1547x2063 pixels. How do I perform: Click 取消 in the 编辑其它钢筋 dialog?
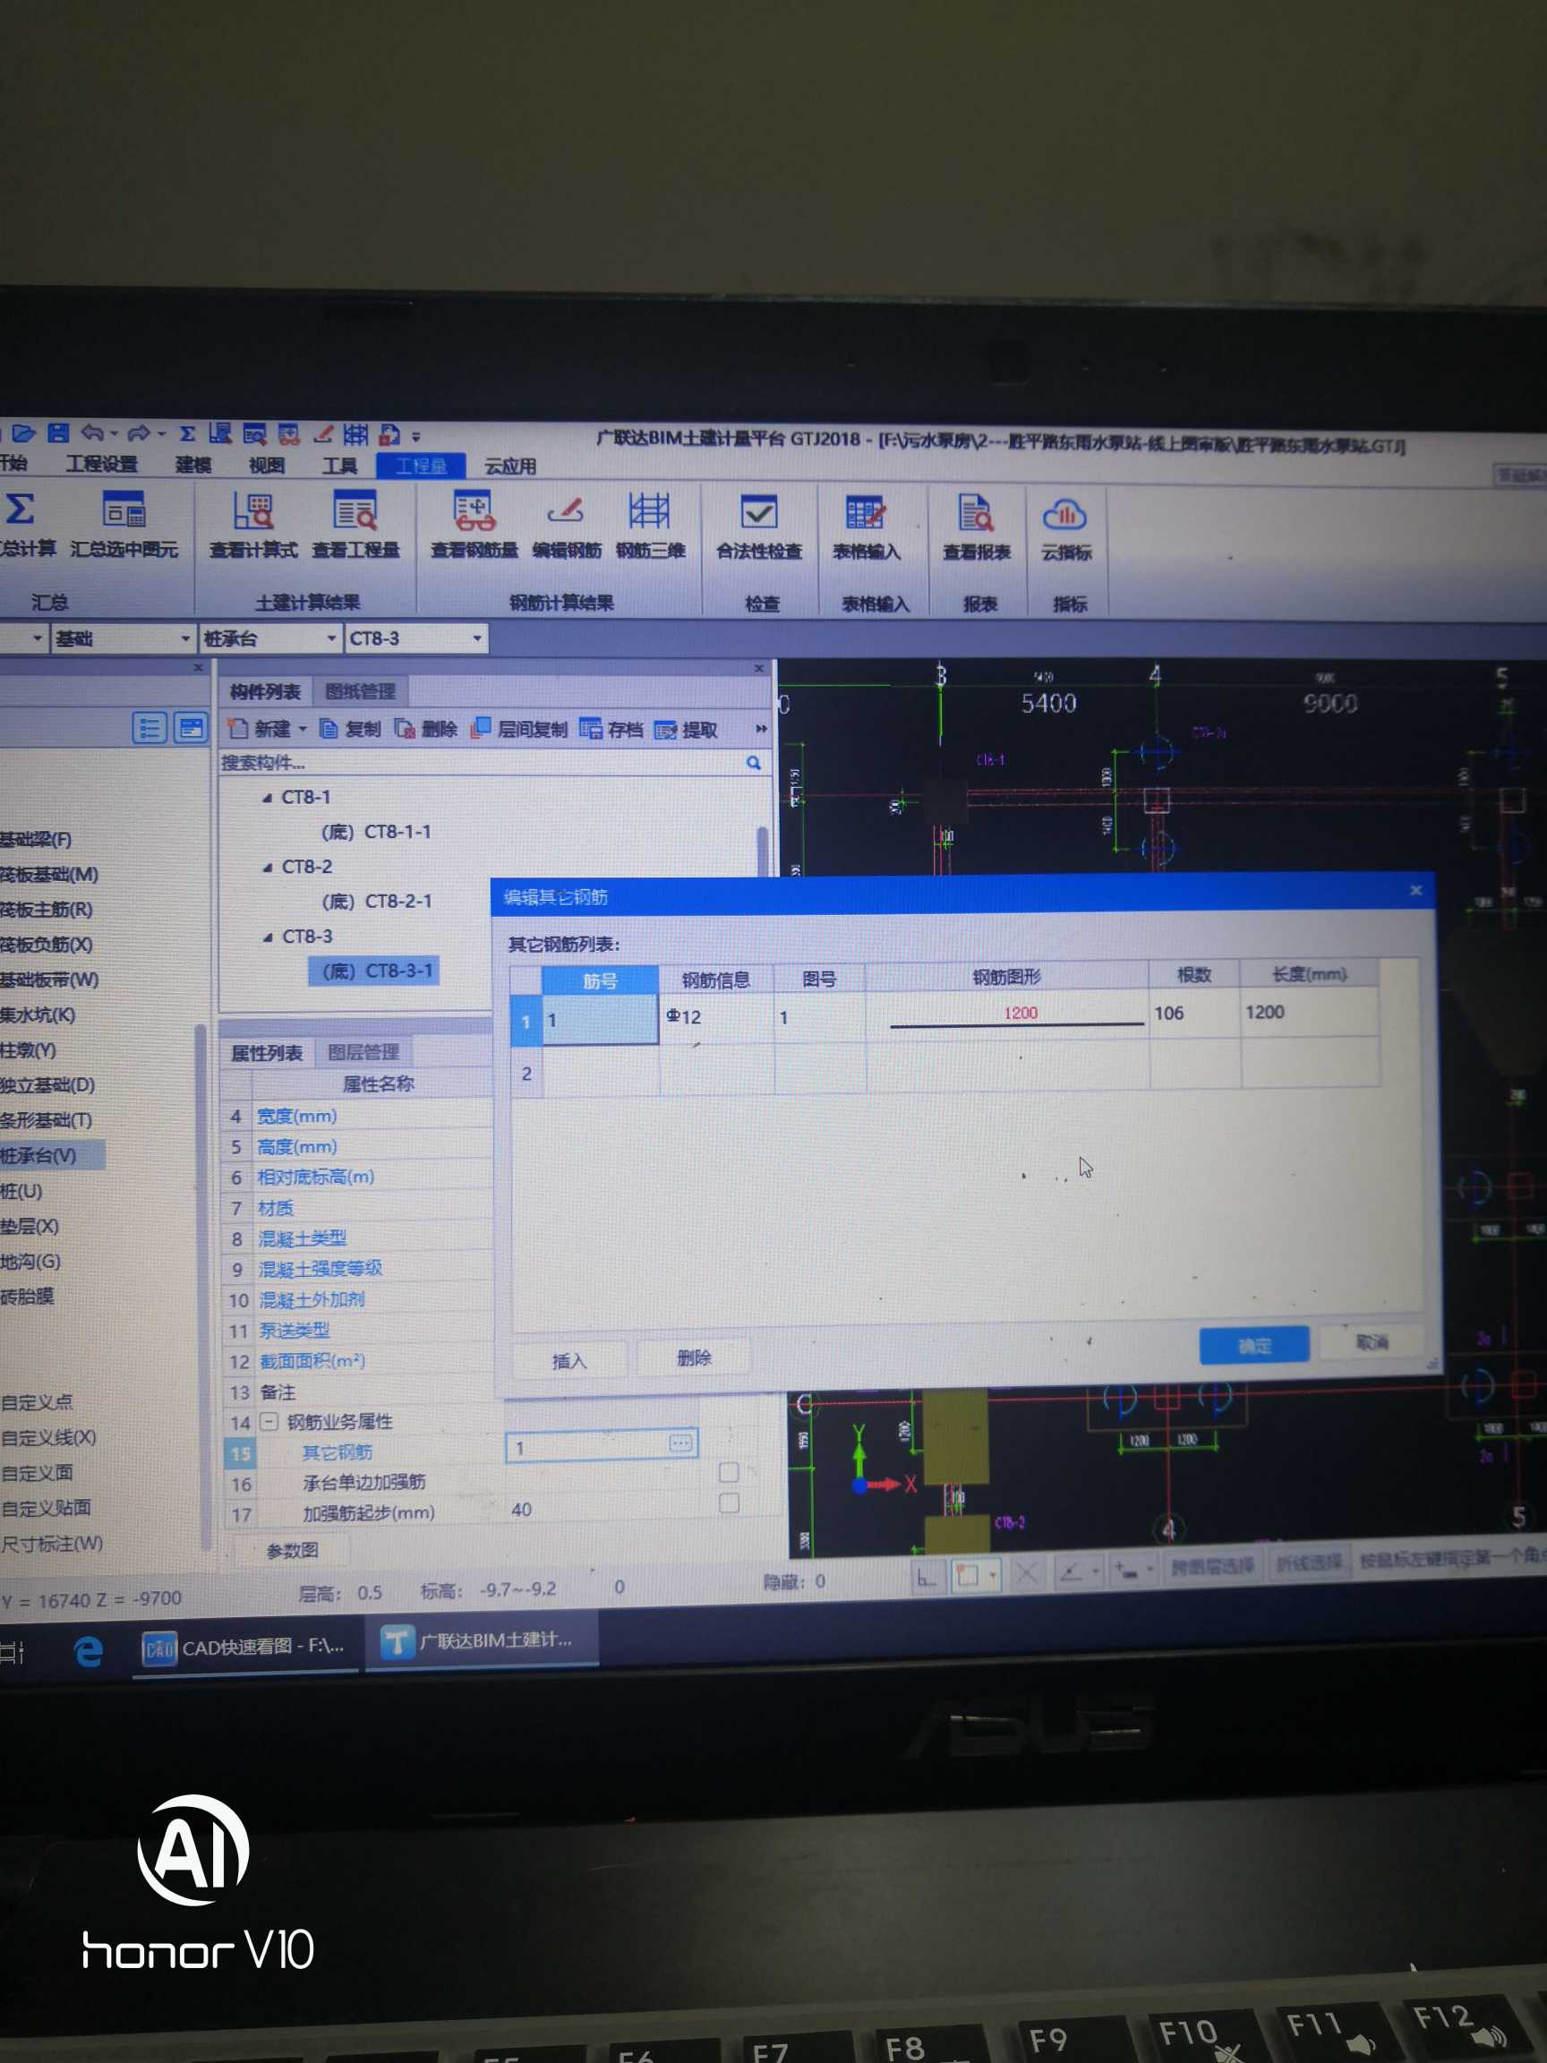coord(1371,1342)
